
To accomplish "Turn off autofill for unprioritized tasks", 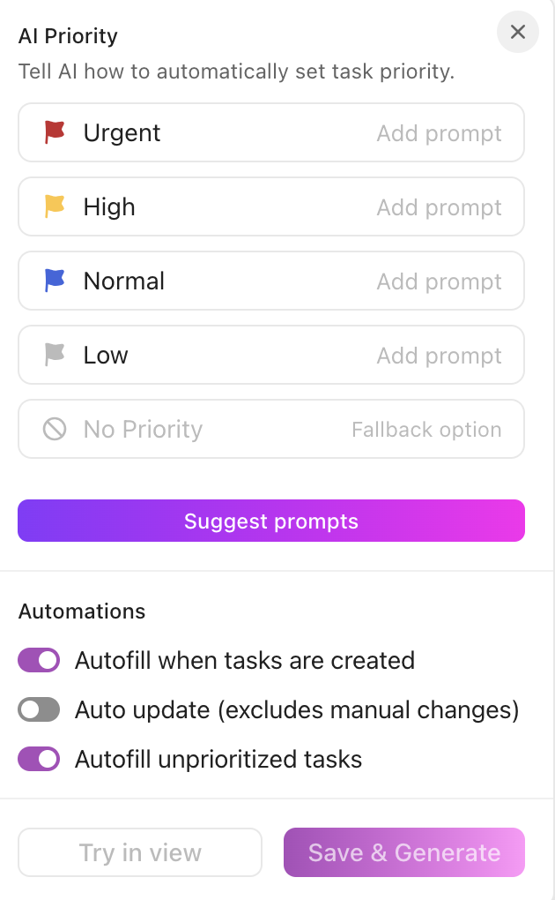I will coord(39,759).
